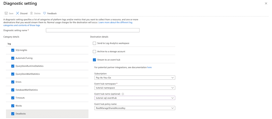Click the AutomaticTuning label text

tap(24, 58)
